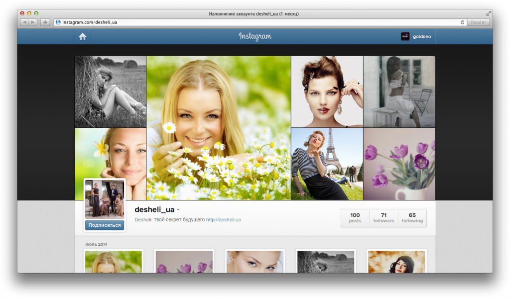Add a new tab with plus button
Viewport: 510px width, 298px height.
pyautogui.click(x=45, y=22)
